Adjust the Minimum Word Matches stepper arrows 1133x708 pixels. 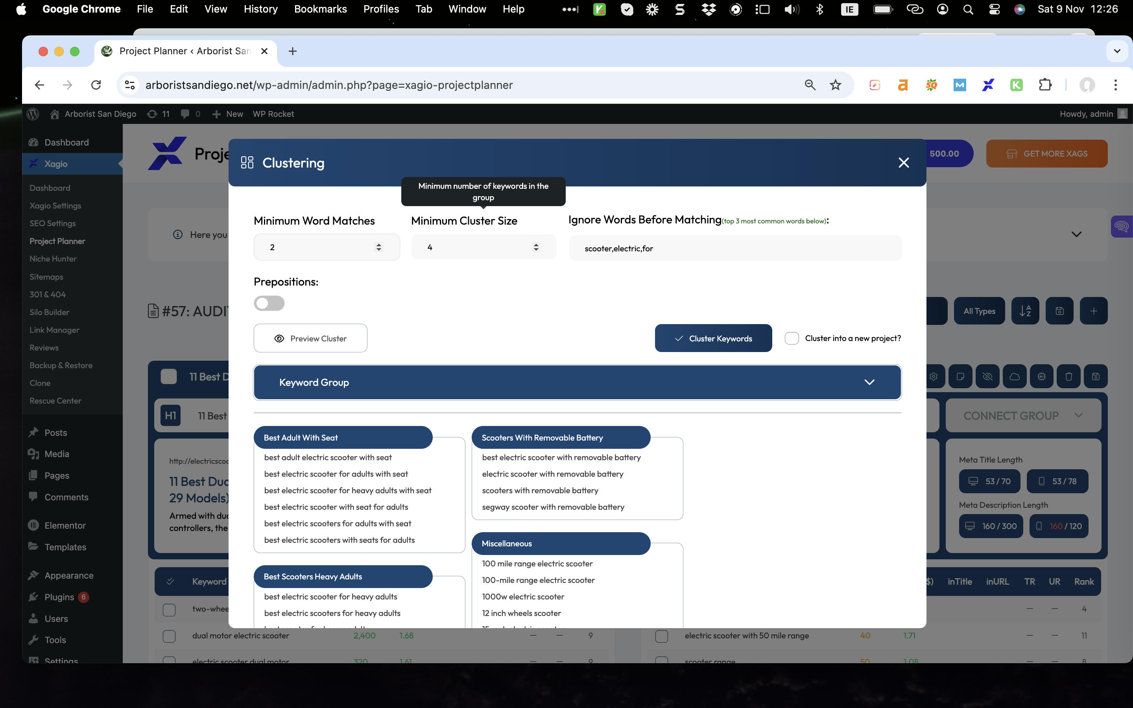(379, 247)
